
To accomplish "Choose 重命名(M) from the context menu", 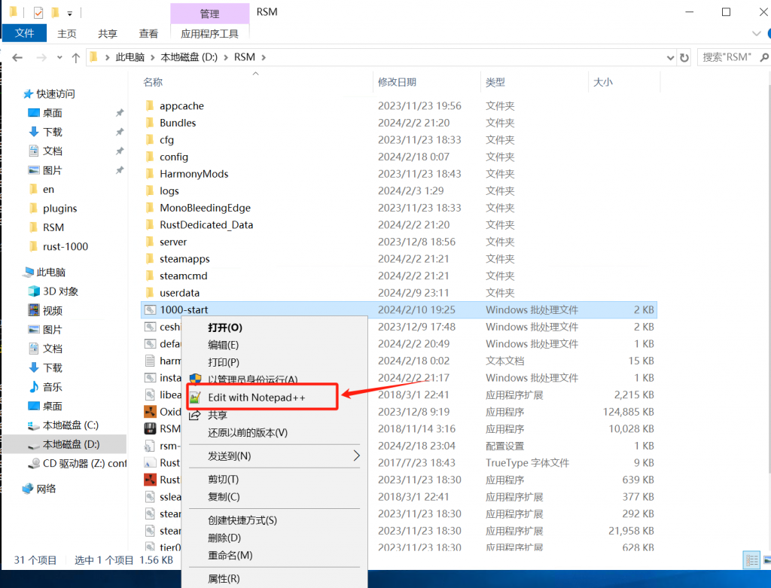I will coord(230,555).
